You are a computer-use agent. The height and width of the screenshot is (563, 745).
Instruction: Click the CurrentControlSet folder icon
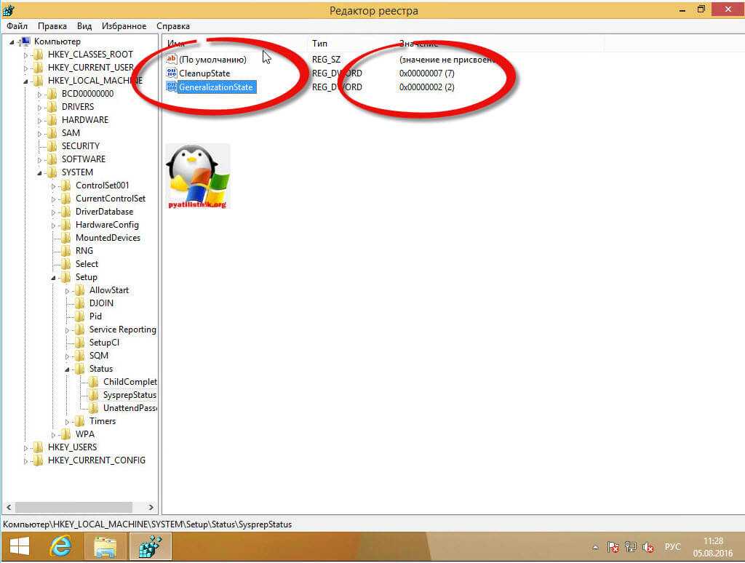[x=66, y=199]
